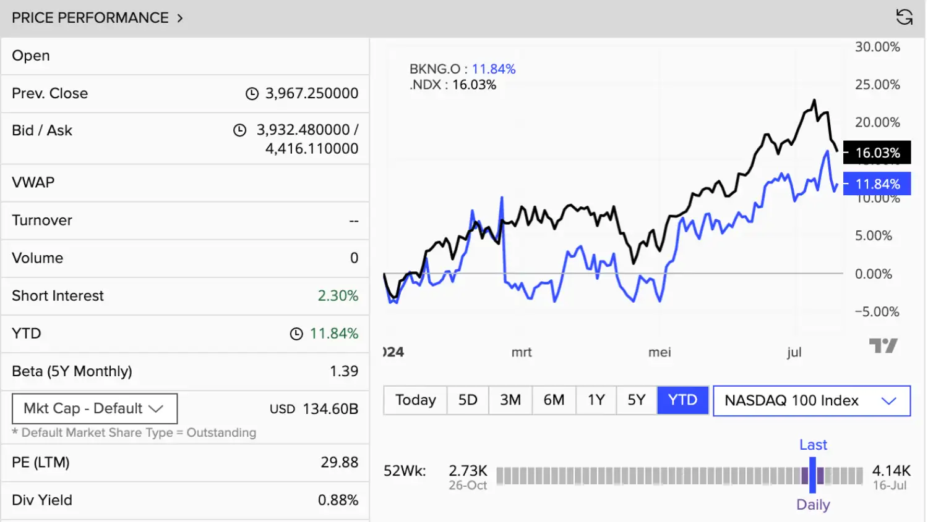The width and height of the screenshot is (928, 522).
Task: Select the 6M time range tab
Action: click(x=554, y=400)
